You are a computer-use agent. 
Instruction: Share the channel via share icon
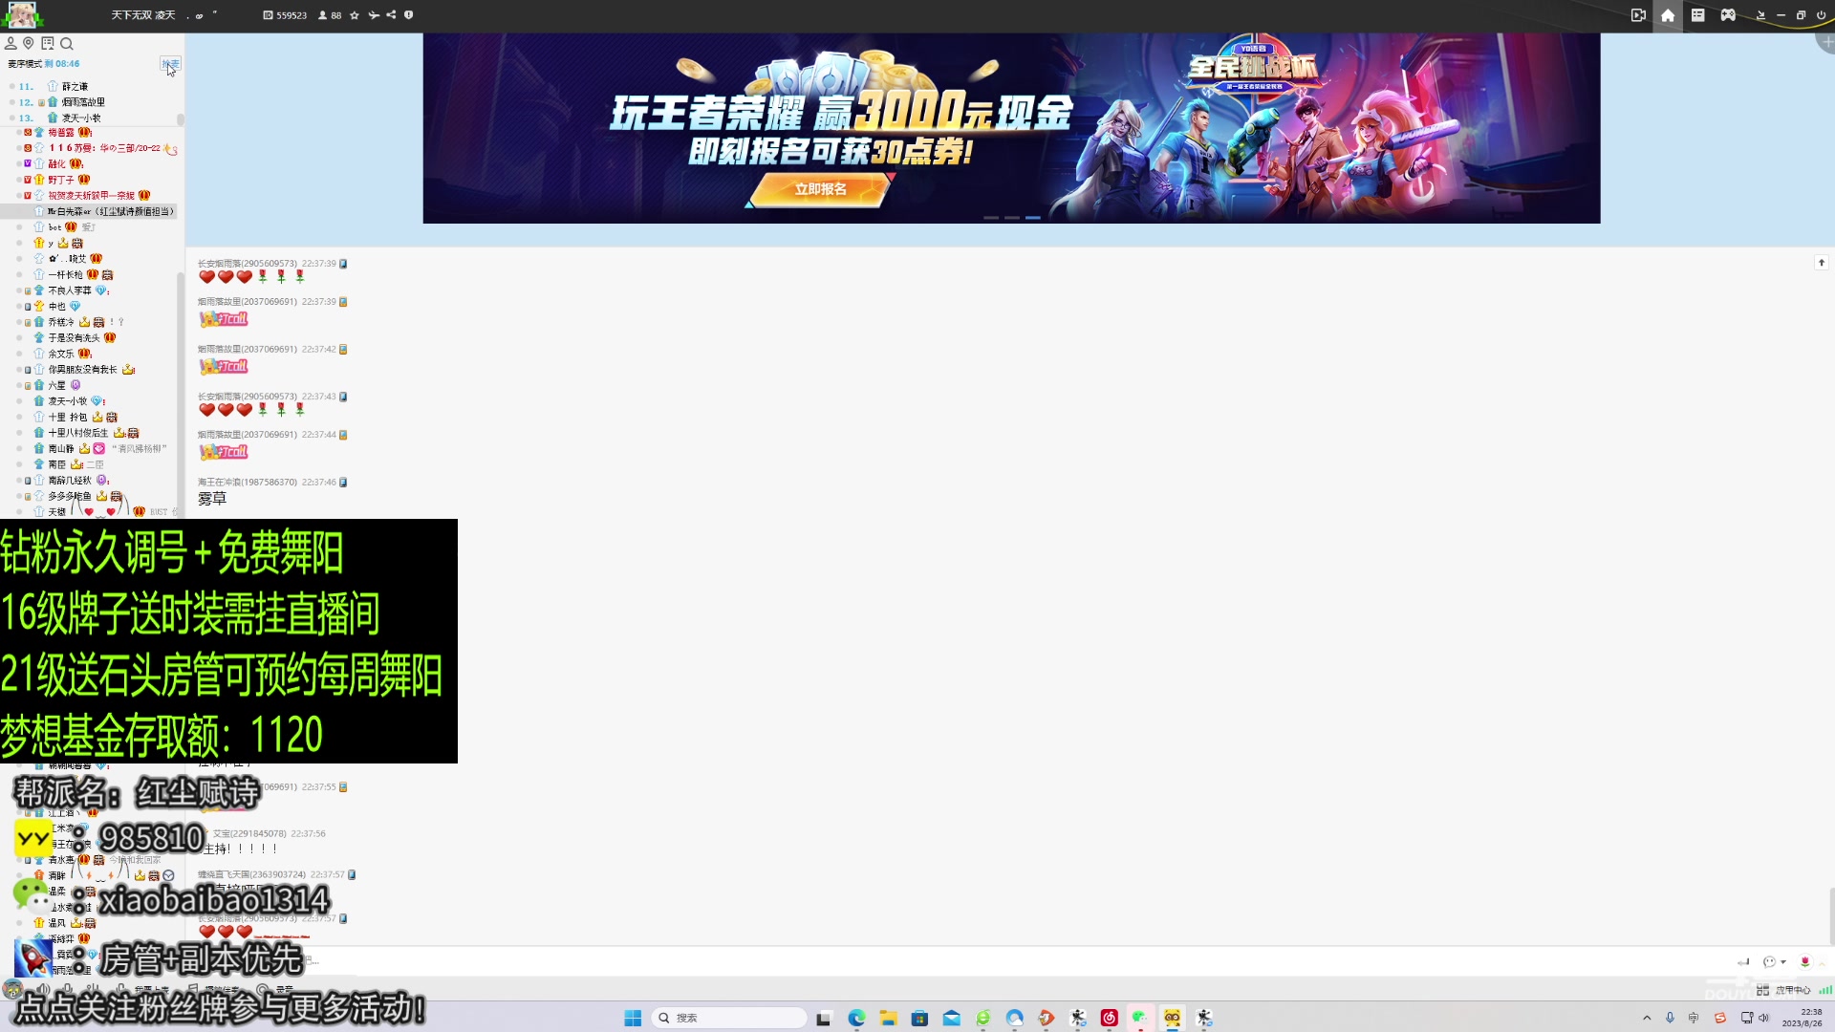pos(391,15)
